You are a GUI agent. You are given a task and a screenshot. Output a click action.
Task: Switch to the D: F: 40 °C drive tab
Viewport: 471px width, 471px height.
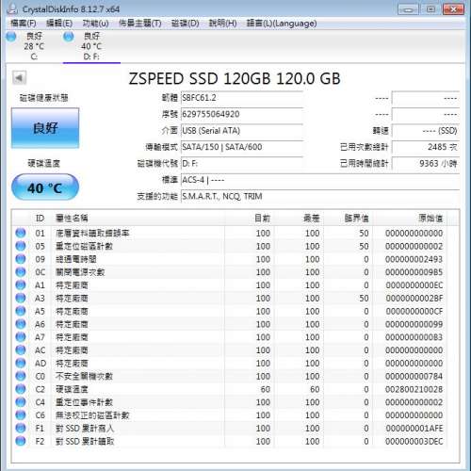[91, 46]
